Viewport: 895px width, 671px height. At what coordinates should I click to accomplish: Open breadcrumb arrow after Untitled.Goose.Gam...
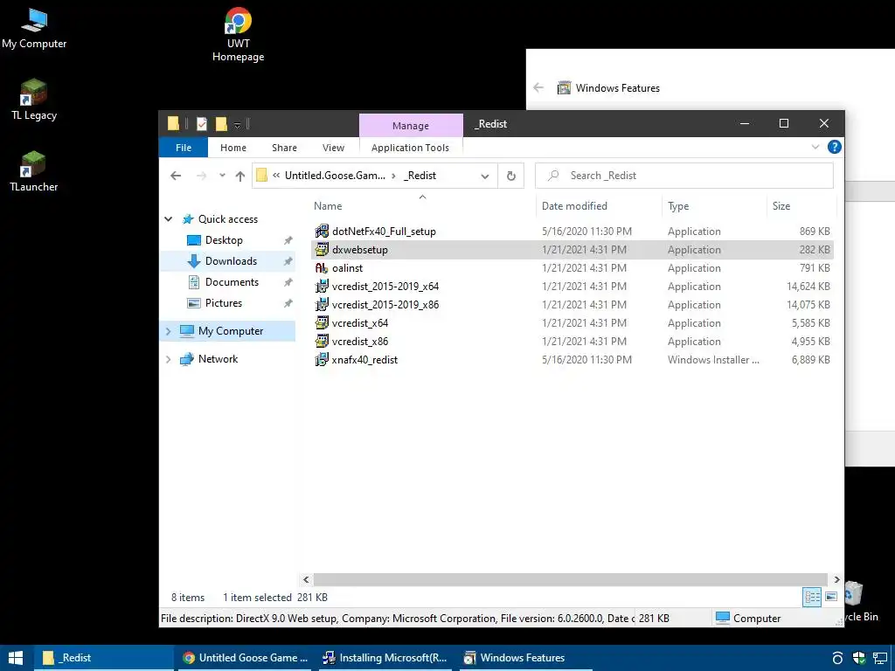[393, 176]
